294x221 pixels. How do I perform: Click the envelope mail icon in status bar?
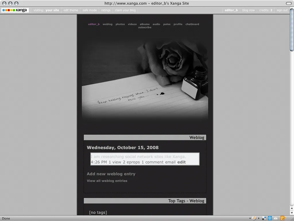click(276, 218)
